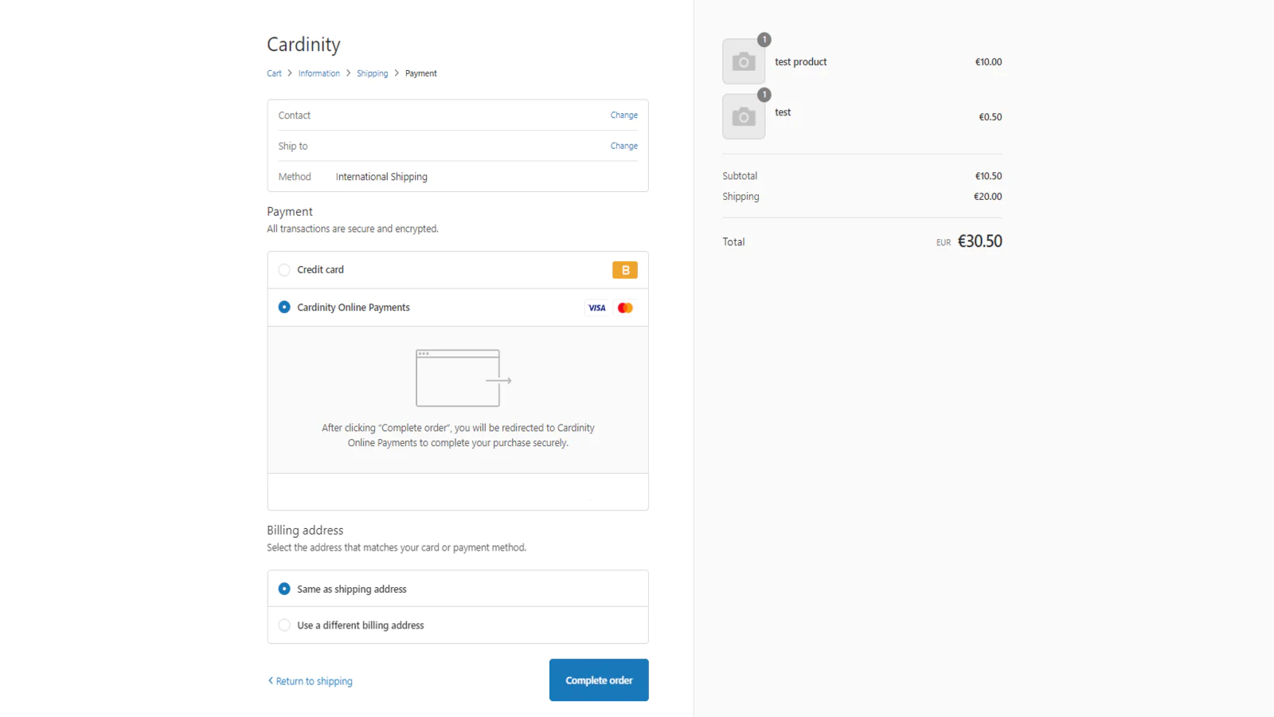The width and height of the screenshot is (1274, 717).
Task: Click the €0.50 item price
Action: (x=991, y=117)
